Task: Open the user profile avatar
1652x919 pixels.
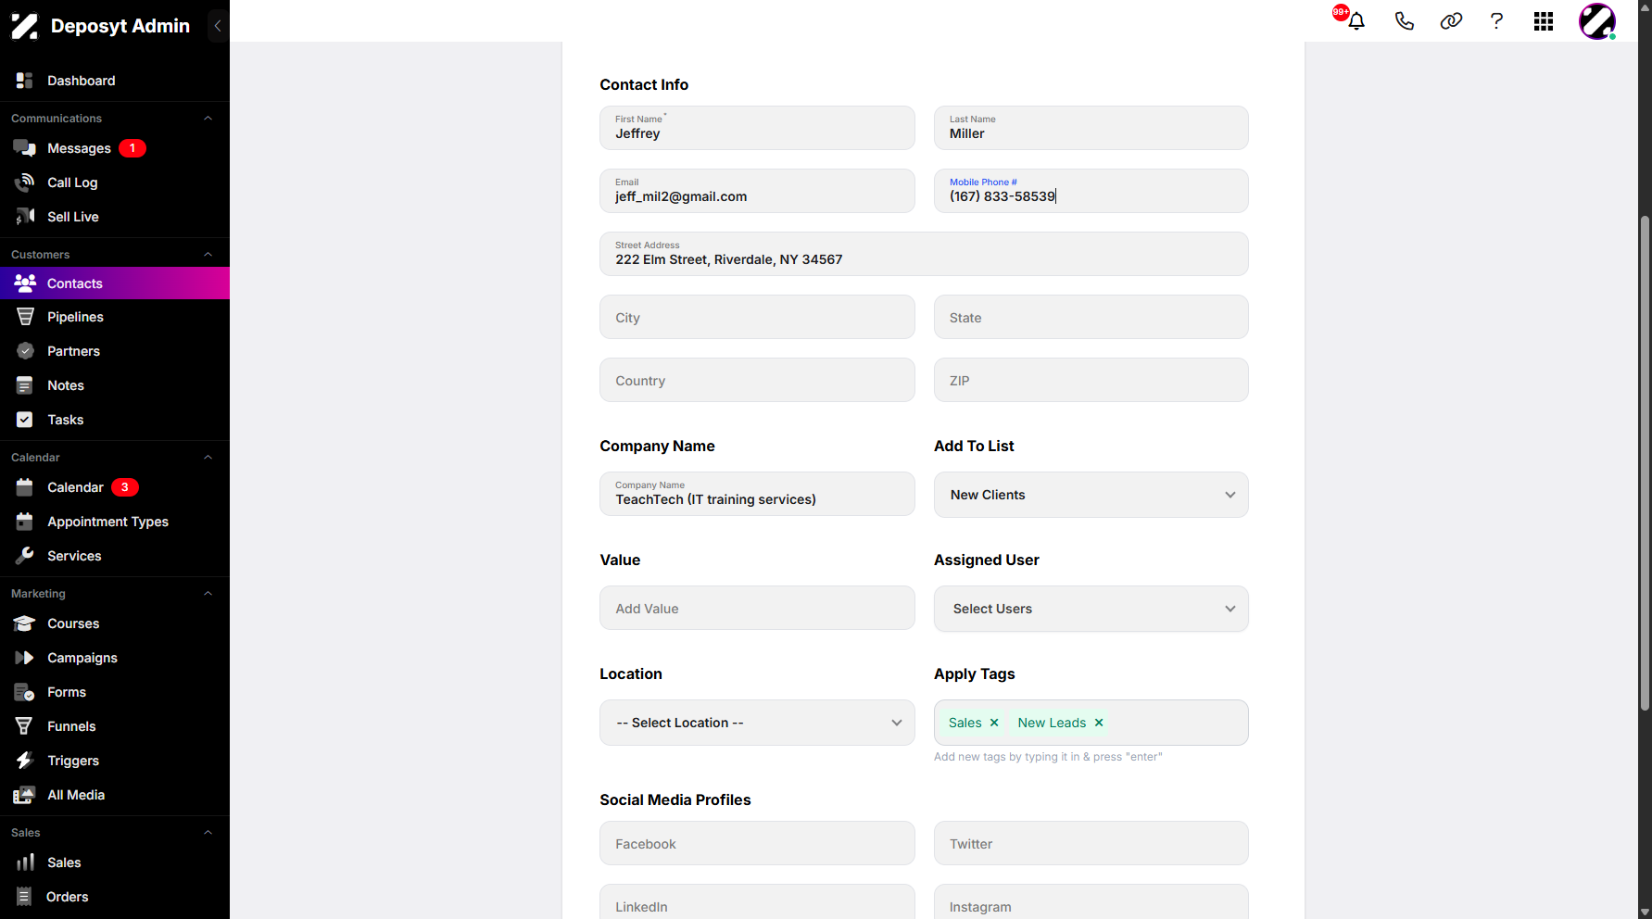Action: (1597, 21)
